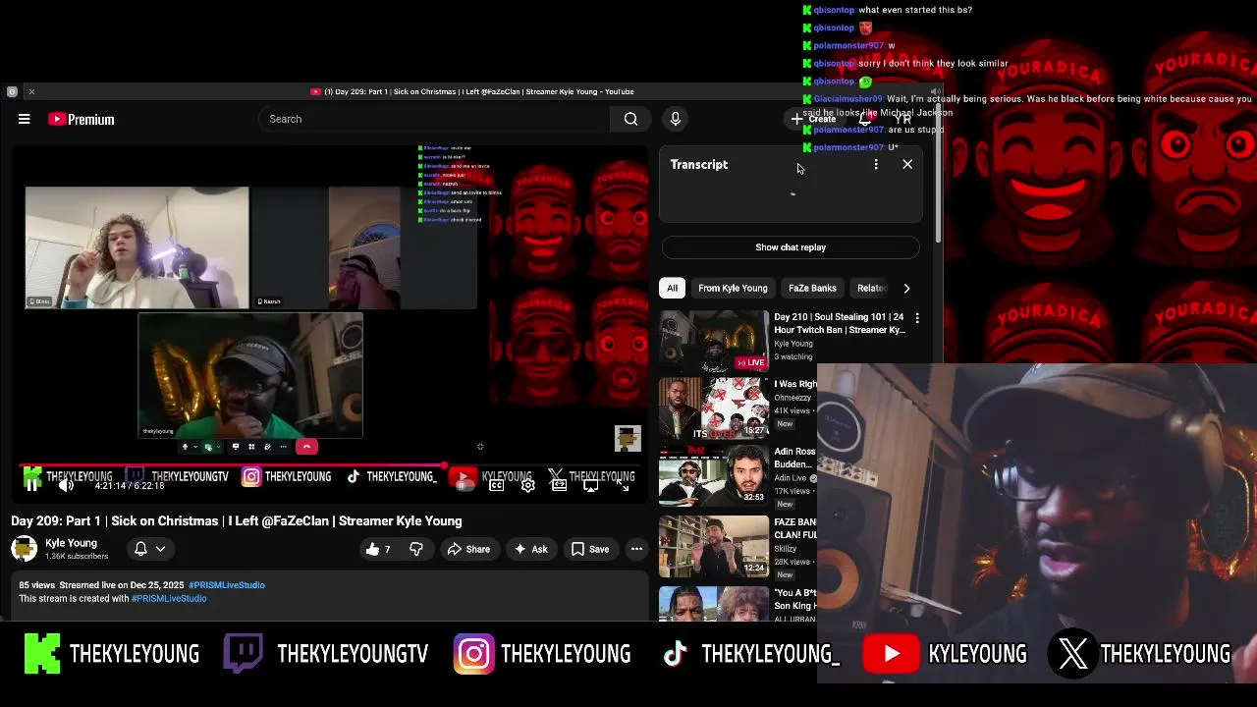Screen dimensions: 1257x707
Task: Click the pixel avatar watermark in video
Action: (x=628, y=438)
